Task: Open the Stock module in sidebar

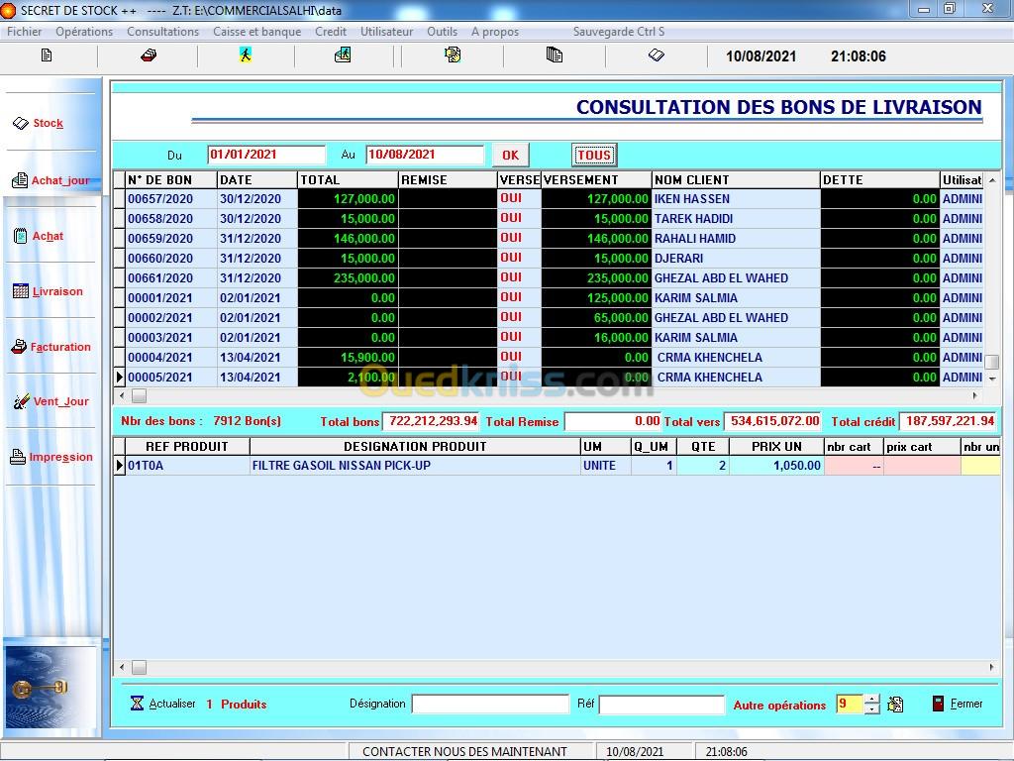Action: [x=48, y=124]
